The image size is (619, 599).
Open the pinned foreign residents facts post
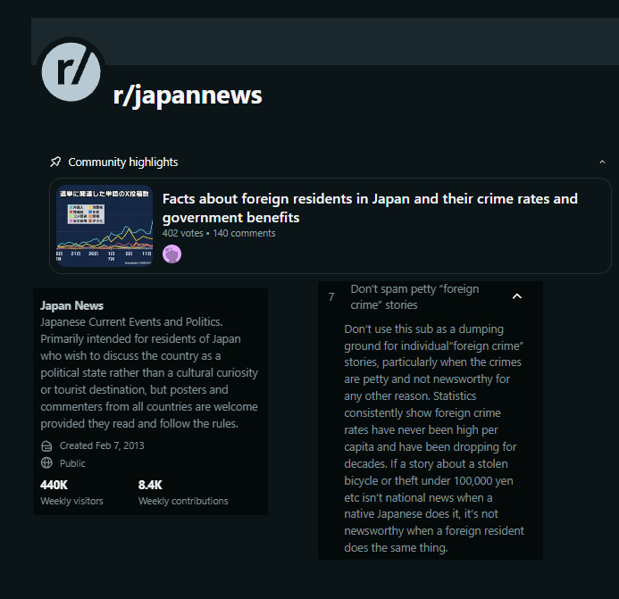pos(370,208)
